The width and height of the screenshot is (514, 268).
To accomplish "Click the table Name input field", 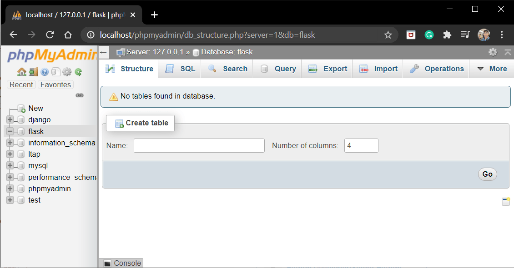I will (x=199, y=145).
